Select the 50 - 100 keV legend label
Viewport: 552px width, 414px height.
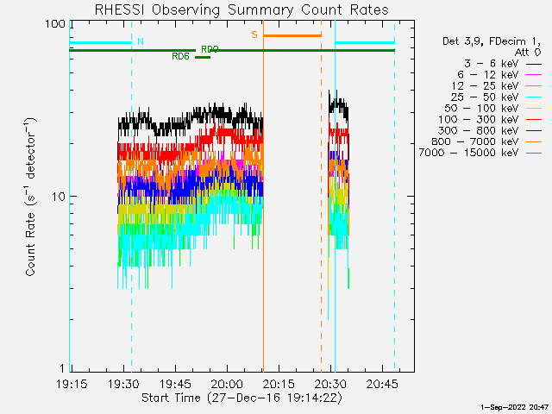pyautogui.click(x=481, y=108)
